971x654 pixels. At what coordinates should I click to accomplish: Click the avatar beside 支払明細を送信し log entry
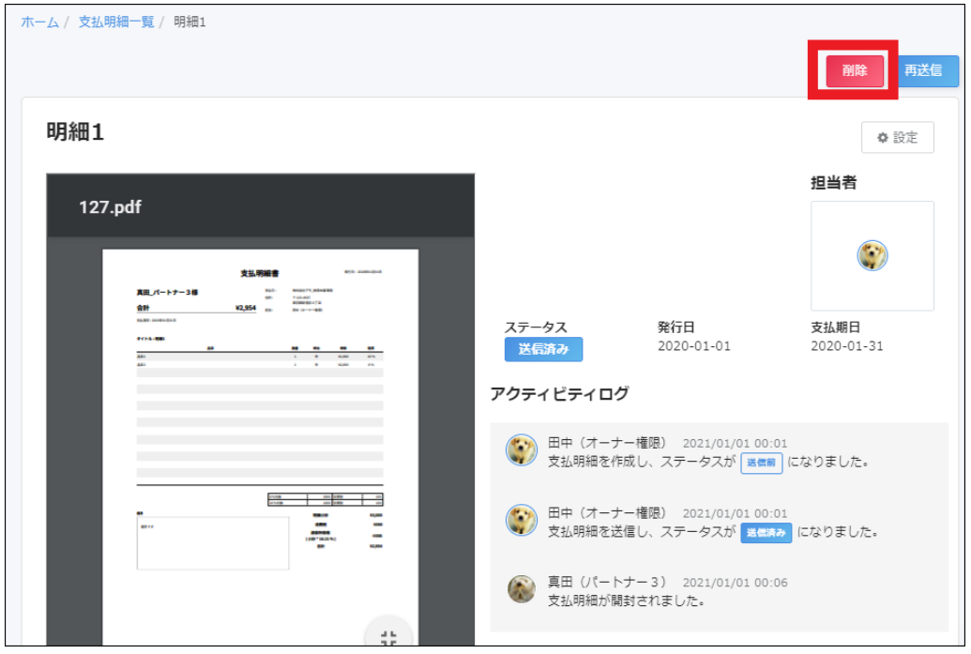(x=522, y=520)
